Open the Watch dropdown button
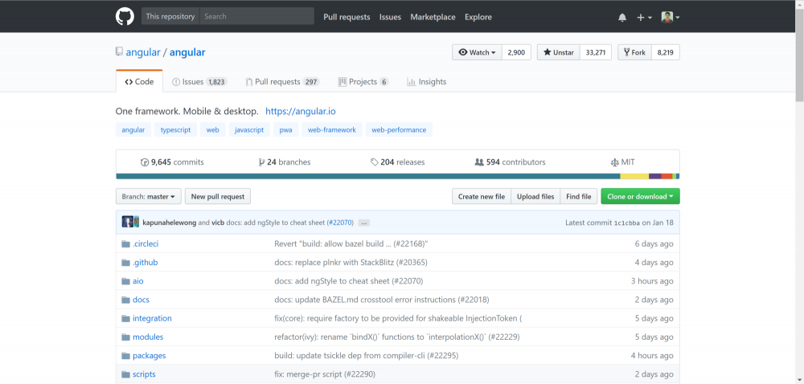This screenshot has width=804, height=384. (x=477, y=52)
